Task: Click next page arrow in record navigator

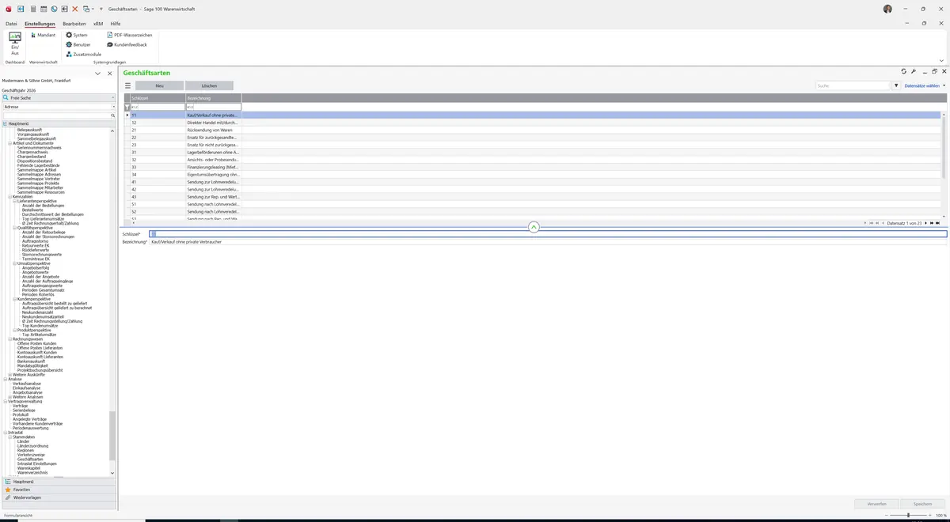Action: (x=931, y=223)
